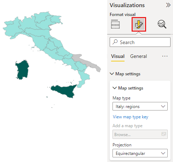Click the Map type label
Image resolution: width=173 pixels, height=162 pixels.
[121, 98]
